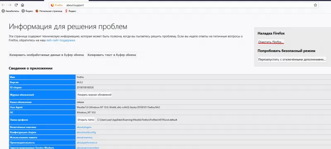Open the home page icon

point(23,5)
